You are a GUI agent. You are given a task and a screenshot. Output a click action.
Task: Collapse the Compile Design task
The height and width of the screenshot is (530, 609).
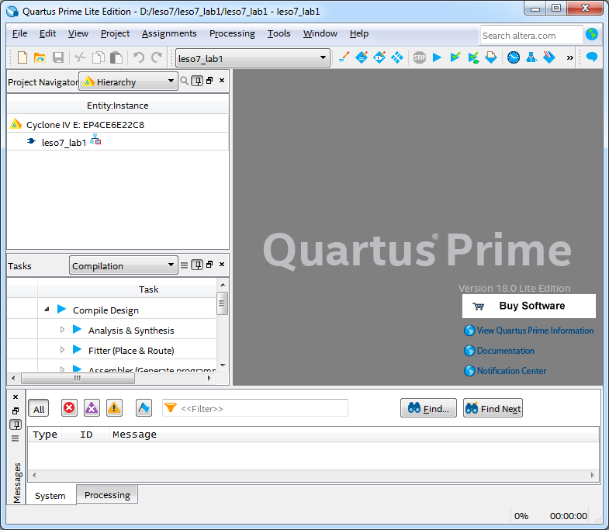click(x=47, y=310)
